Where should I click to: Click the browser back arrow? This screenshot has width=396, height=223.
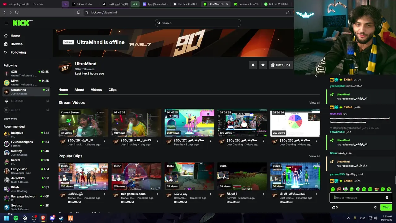click(x=4, y=12)
